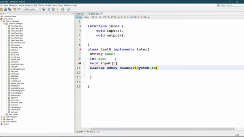This screenshot has width=244, height=137.
Task: Click the Toggle Bookmark icon in editor toolbar
Action: (128, 17)
